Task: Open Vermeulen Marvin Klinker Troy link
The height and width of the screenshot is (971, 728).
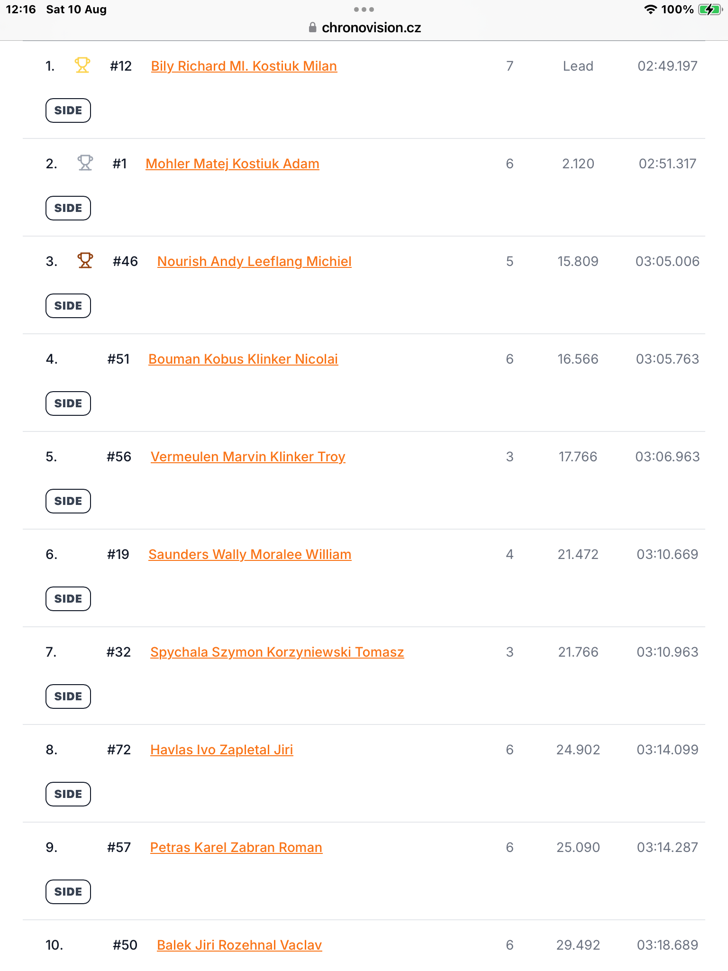Action: click(x=248, y=457)
